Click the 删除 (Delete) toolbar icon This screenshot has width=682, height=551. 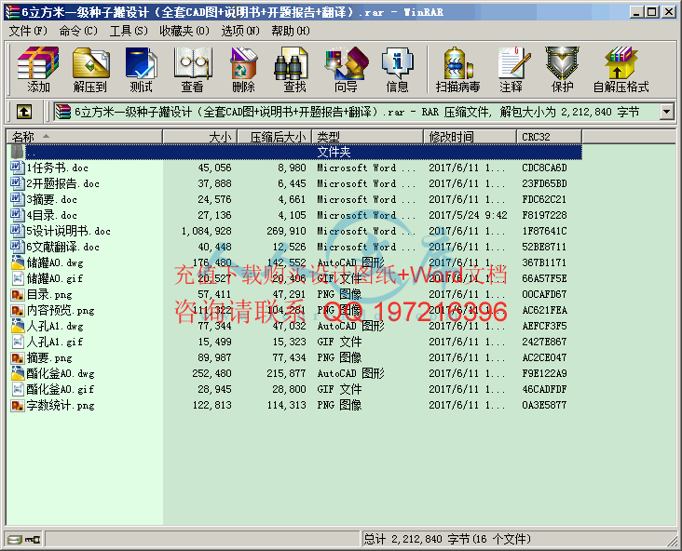243,70
